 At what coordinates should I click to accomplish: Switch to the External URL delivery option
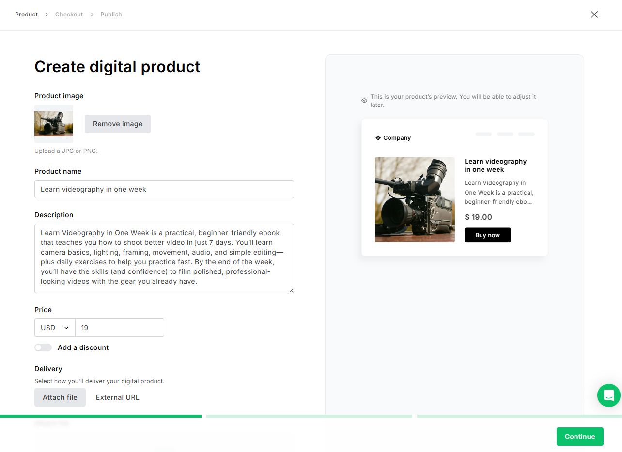coord(117,397)
